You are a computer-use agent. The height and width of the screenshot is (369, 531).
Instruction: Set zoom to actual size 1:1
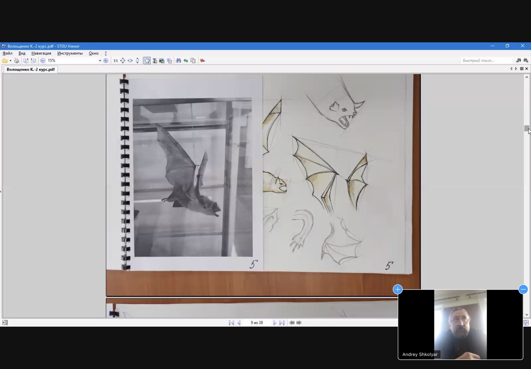(115, 61)
